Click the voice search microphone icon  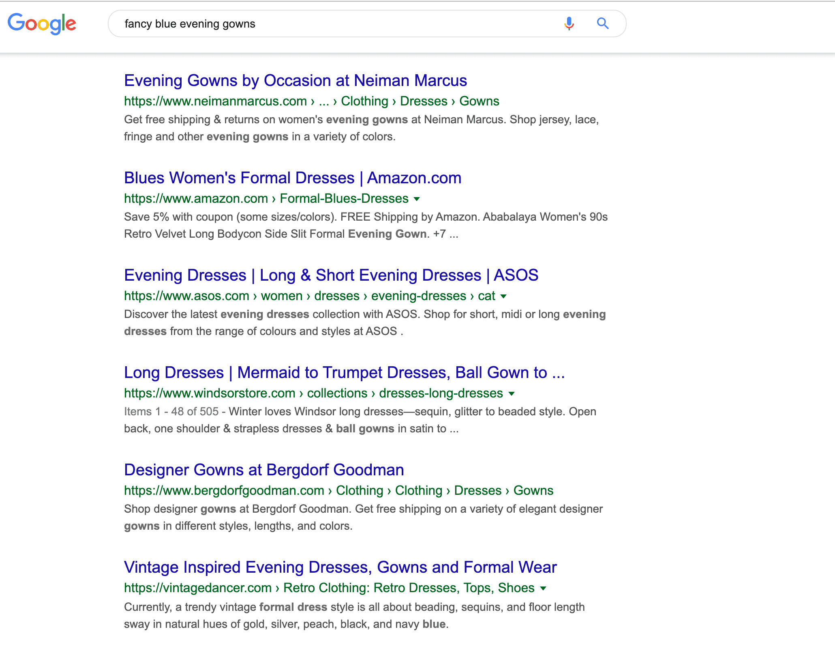[x=569, y=24]
